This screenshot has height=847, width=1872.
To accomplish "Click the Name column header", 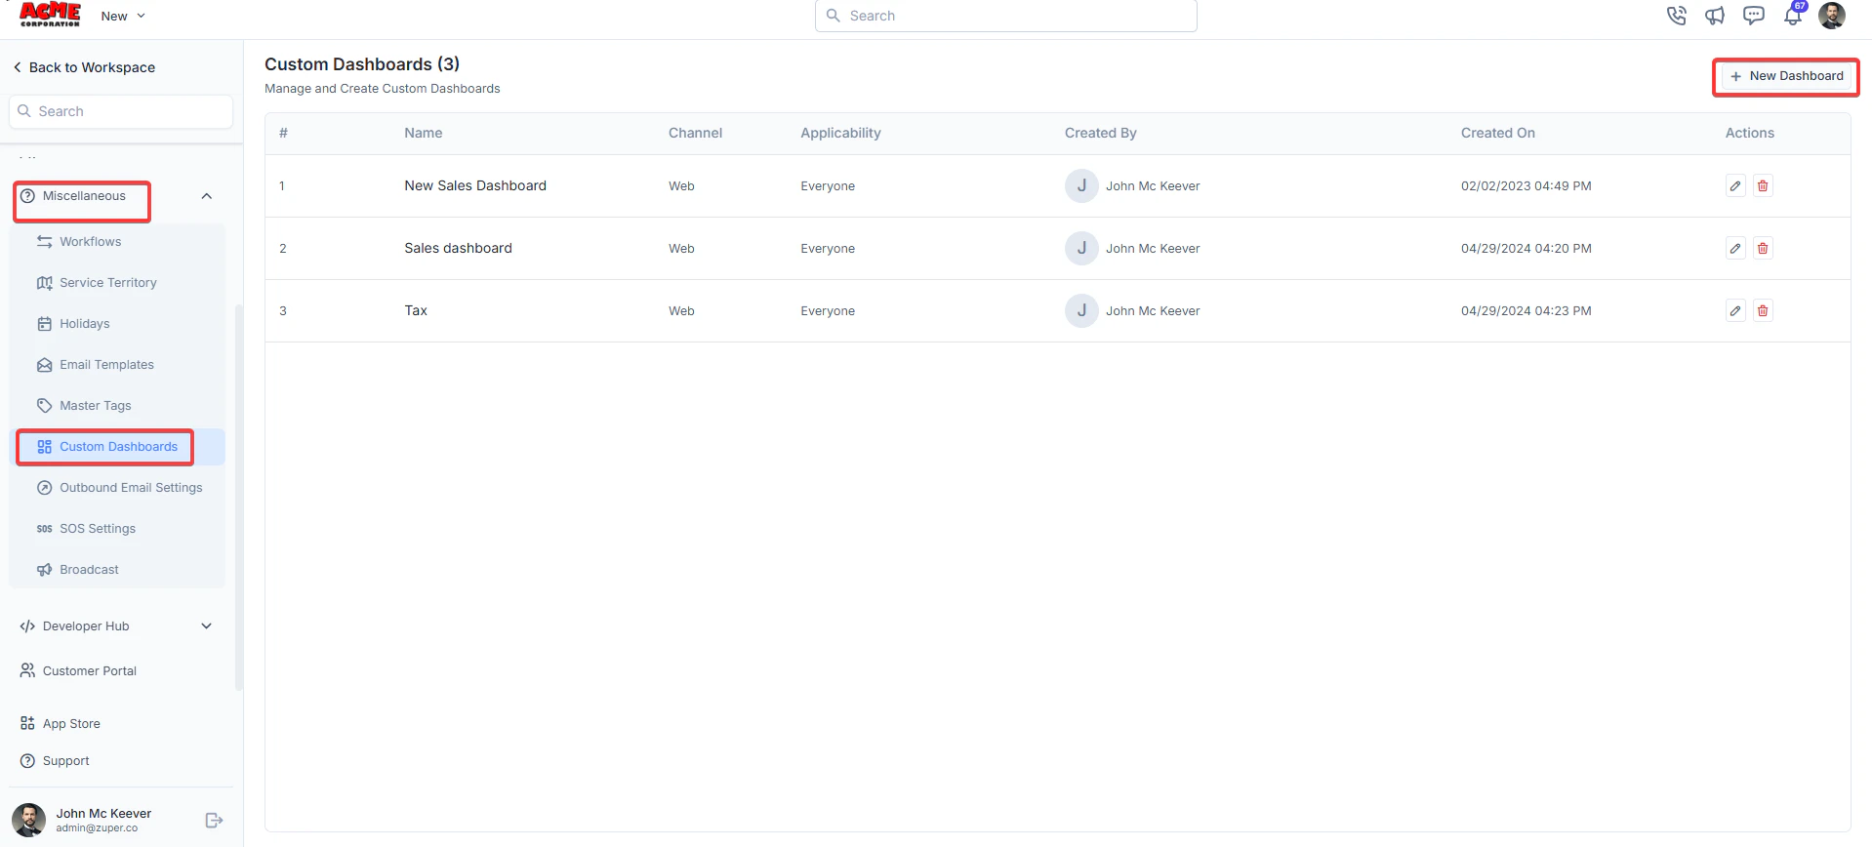I will pos(424,133).
